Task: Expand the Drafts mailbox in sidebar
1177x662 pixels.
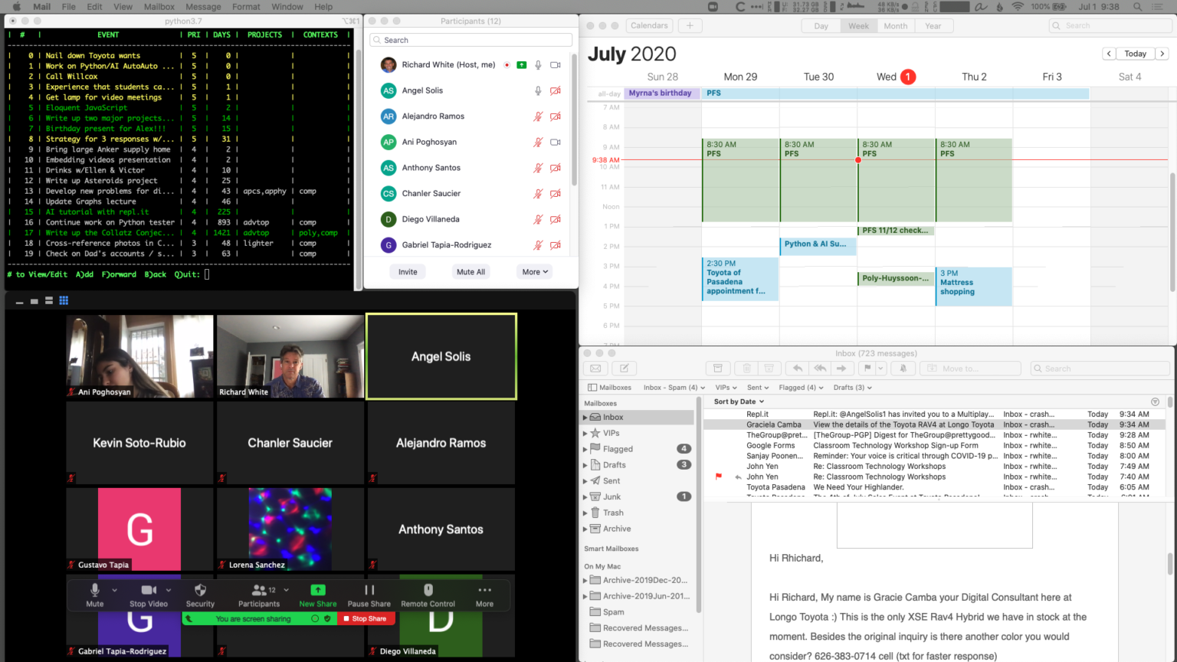Action: 585,465
